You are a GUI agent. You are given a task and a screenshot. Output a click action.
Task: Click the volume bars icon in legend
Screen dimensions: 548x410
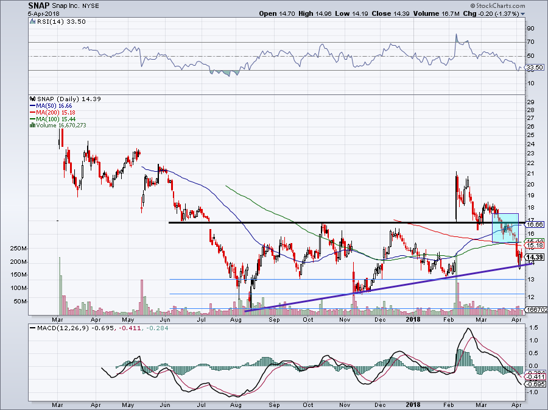(32, 125)
